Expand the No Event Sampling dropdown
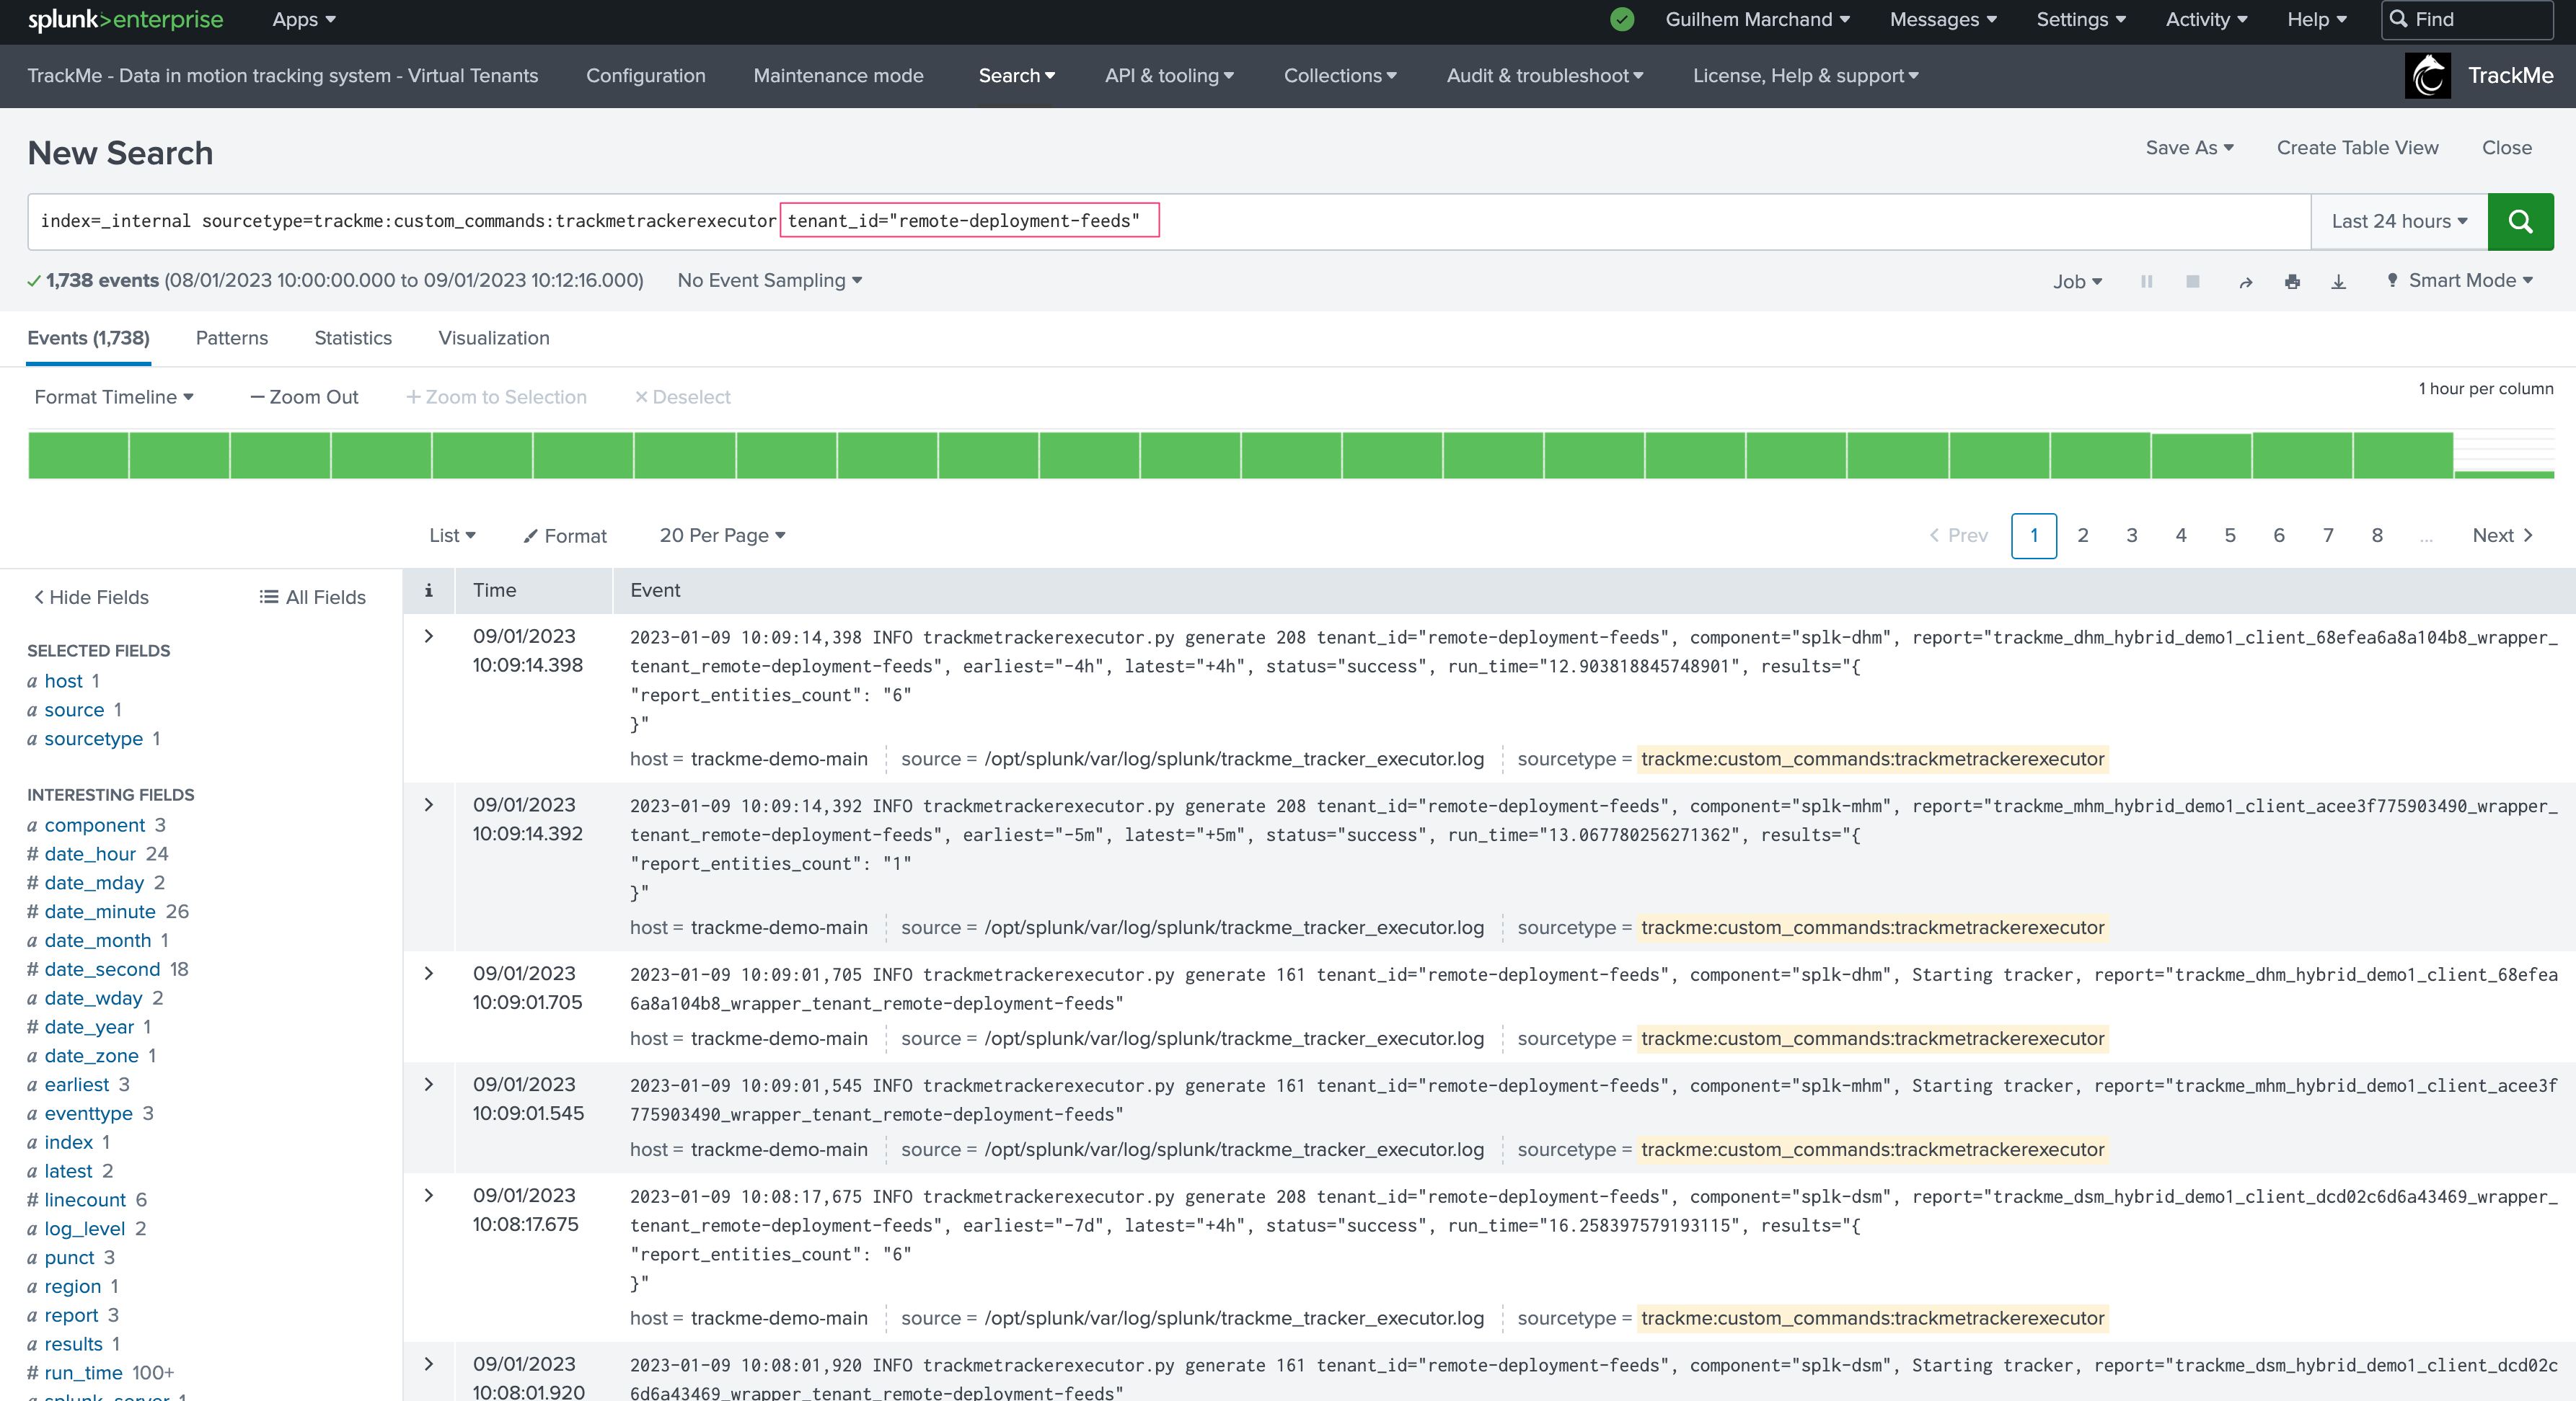Viewport: 2576px width, 1401px height. click(x=769, y=281)
